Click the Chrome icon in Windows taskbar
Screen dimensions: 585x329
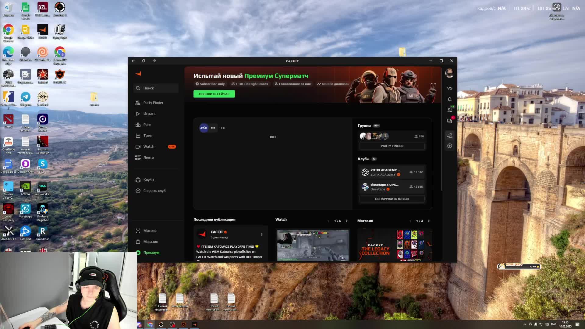[x=150, y=324]
